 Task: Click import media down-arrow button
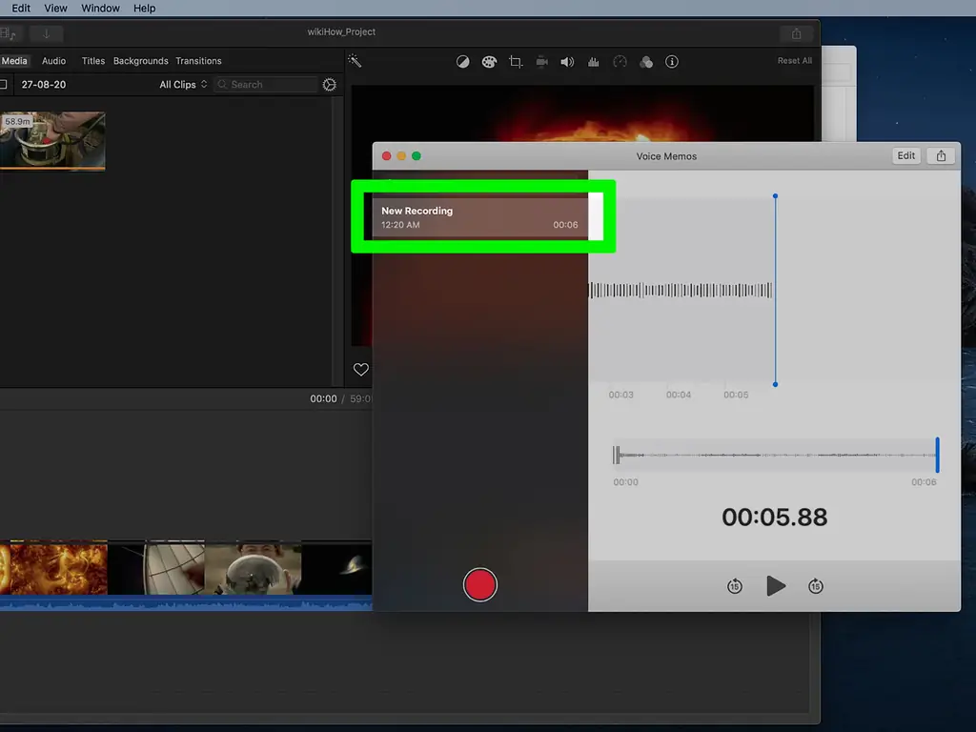tap(46, 33)
